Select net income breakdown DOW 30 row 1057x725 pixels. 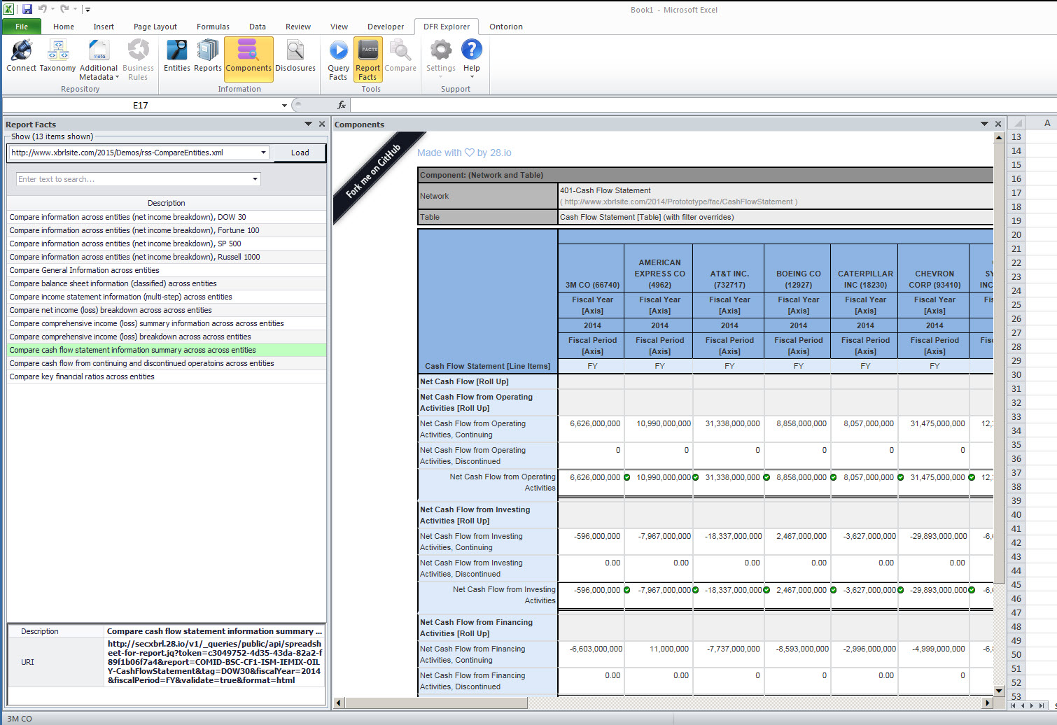click(x=167, y=217)
